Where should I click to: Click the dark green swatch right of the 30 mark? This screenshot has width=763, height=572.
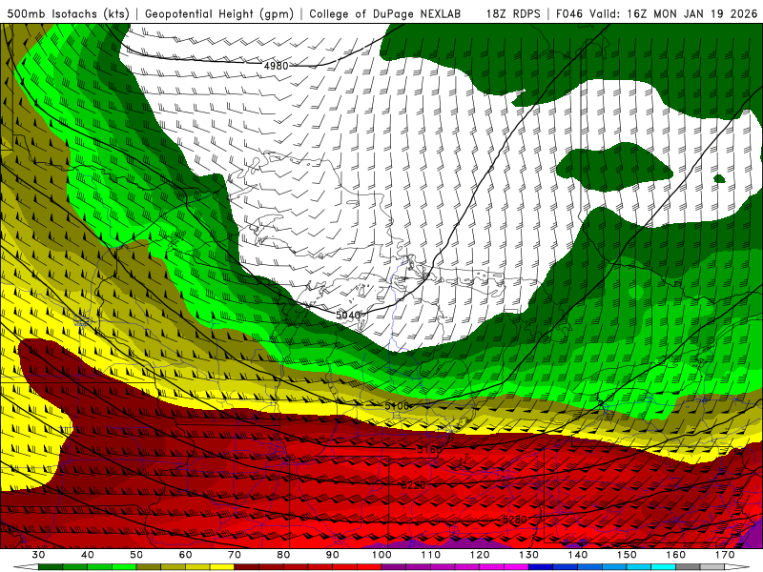point(51,567)
